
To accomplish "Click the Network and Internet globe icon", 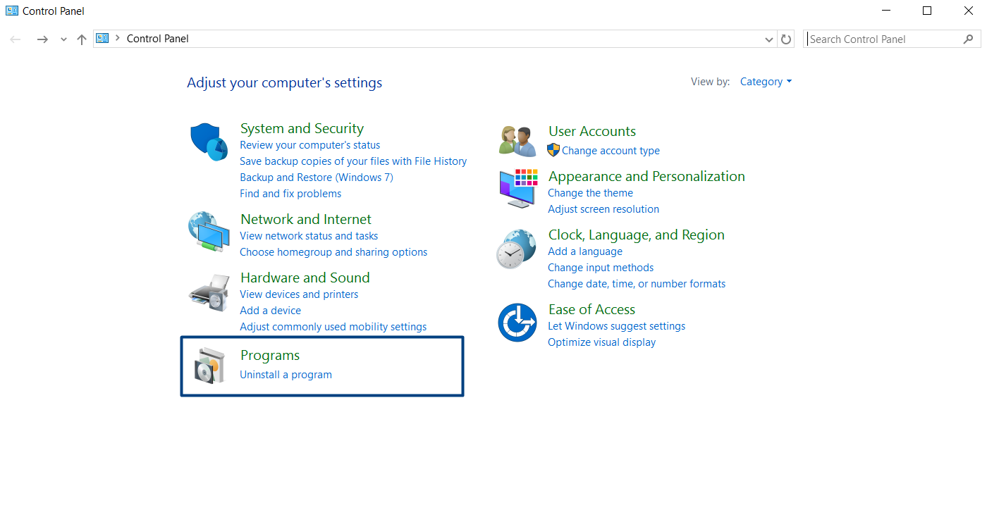I will (209, 232).
